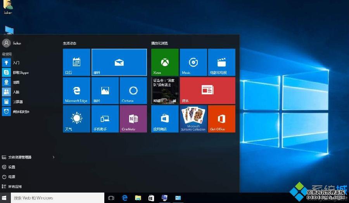This screenshot has width=349, height=203.
Task: Open the Phone Companion (手机助手) tile
Action: click(x=105, y=119)
